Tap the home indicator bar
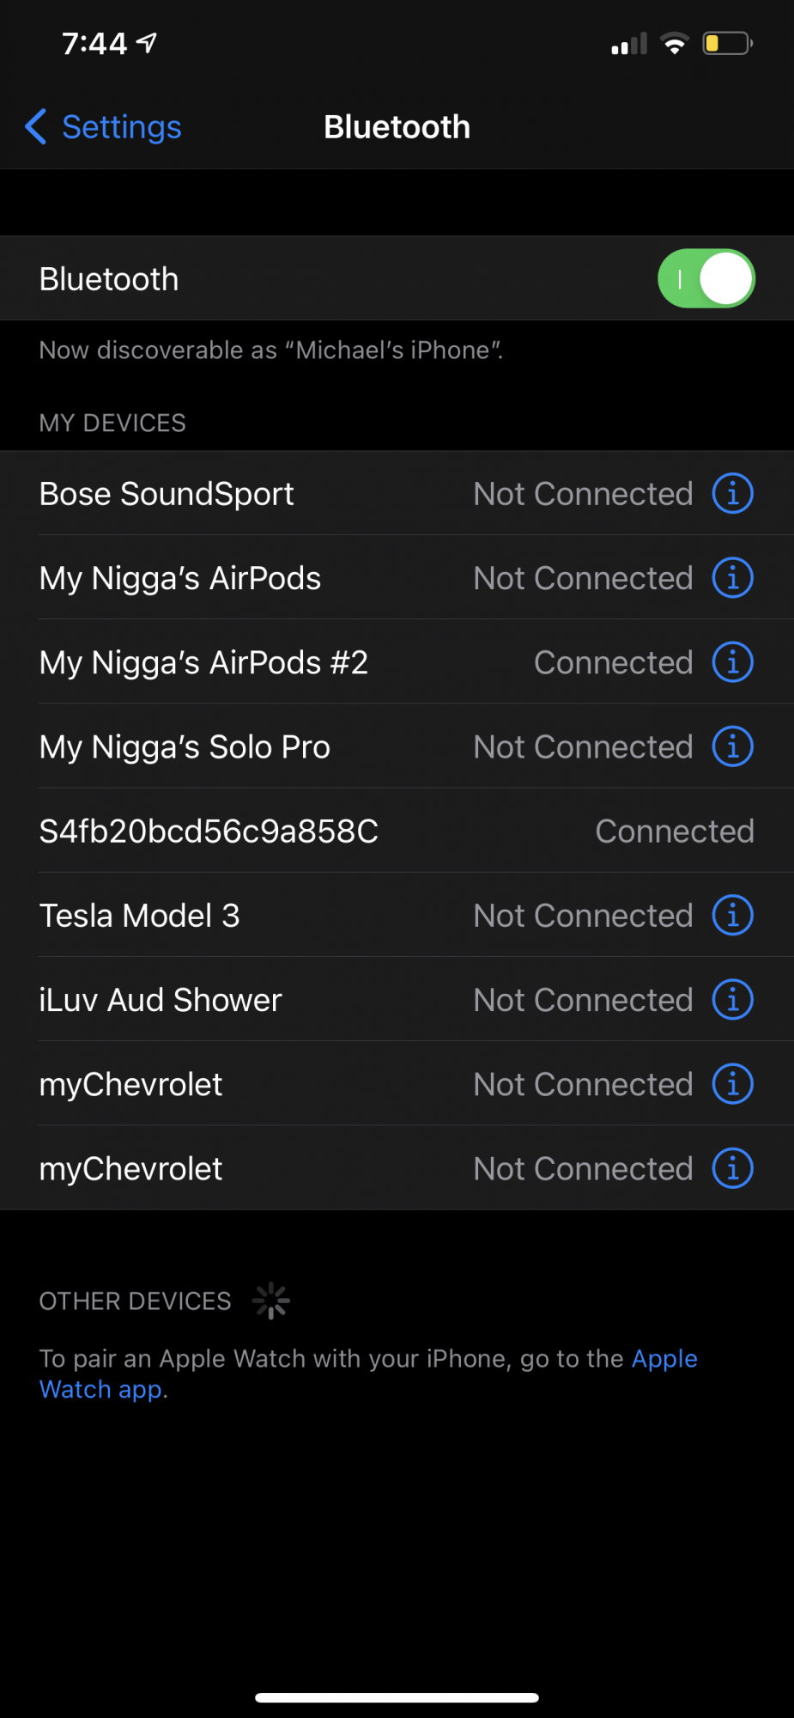The image size is (794, 1718). [x=397, y=1697]
